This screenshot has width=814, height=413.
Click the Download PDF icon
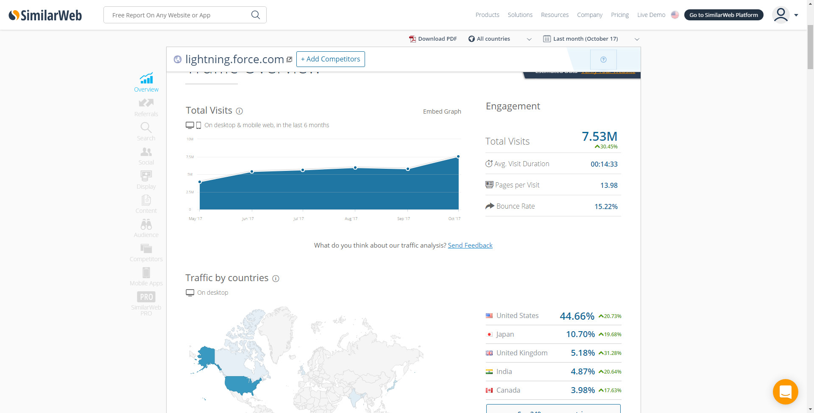(412, 39)
